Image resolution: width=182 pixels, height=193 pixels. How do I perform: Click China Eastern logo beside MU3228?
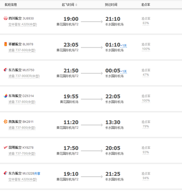coord(5,173)
